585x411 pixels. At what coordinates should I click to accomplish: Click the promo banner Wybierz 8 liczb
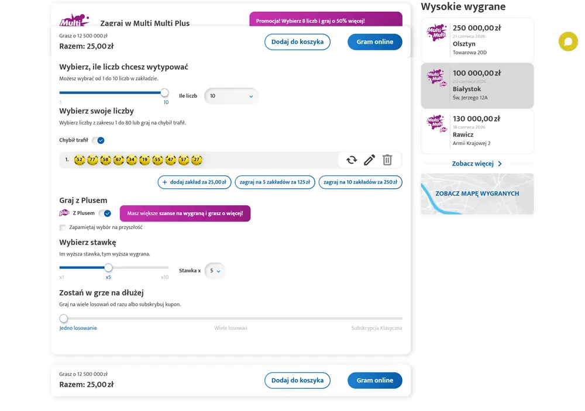pyautogui.click(x=326, y=19)
